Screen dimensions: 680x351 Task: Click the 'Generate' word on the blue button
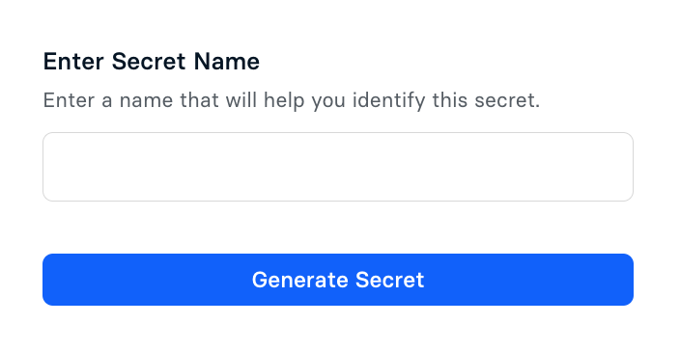pos(299,280)
